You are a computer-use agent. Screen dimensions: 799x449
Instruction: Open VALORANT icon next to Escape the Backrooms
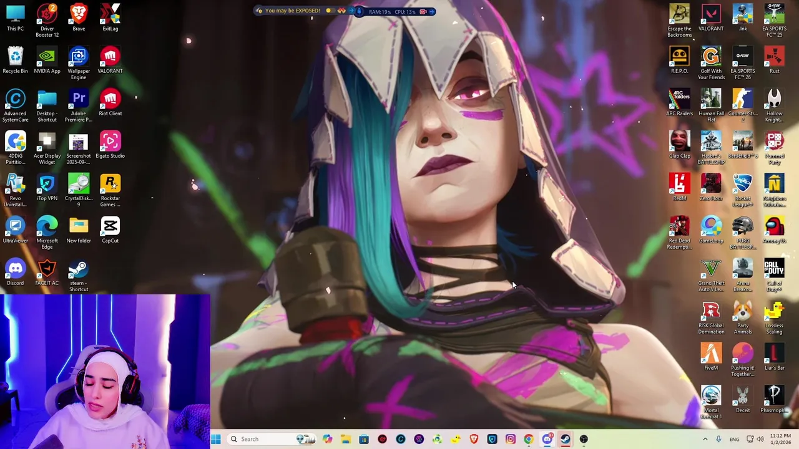711,17
